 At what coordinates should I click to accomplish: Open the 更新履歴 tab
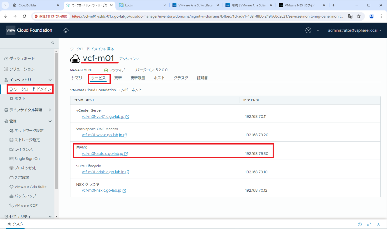pyautogui.click(x=138, y=78)
